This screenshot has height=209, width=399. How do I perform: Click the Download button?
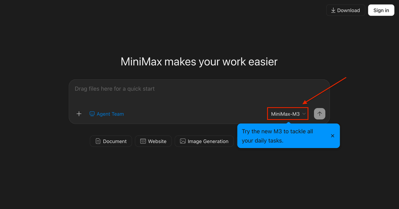coord(345,10)
